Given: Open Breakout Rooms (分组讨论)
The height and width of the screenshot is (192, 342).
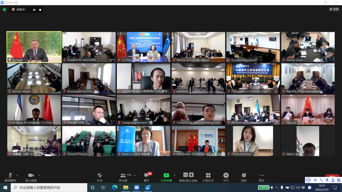Looking at the screenshot, I should 208,175.
